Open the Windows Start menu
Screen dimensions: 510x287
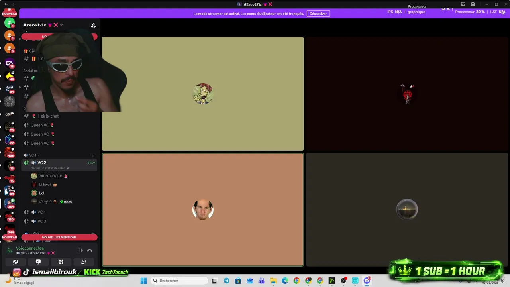pos(143,281)
